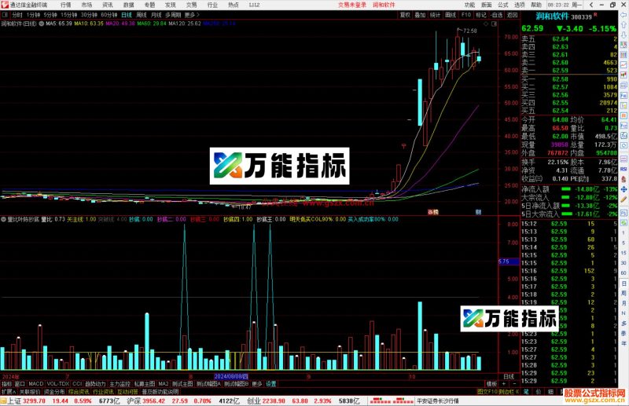Switch chart to 1分钟 period

33,15
